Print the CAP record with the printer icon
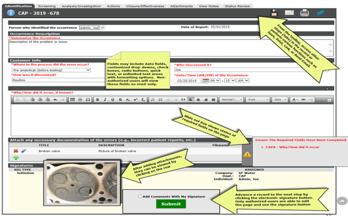The width and height of the screenshot is (348, 216). 304,12
